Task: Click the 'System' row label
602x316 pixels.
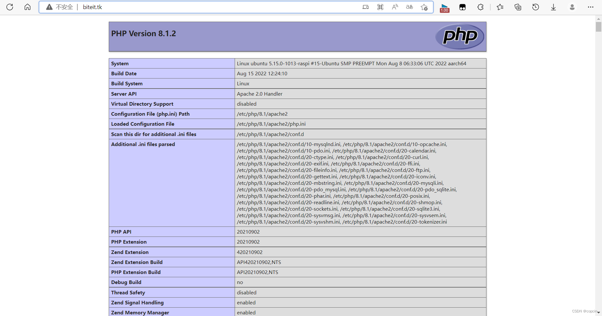Action: coord(120,64)
